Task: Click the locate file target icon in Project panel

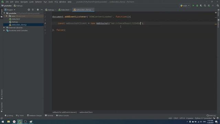Action: click(x=29, y=10)
